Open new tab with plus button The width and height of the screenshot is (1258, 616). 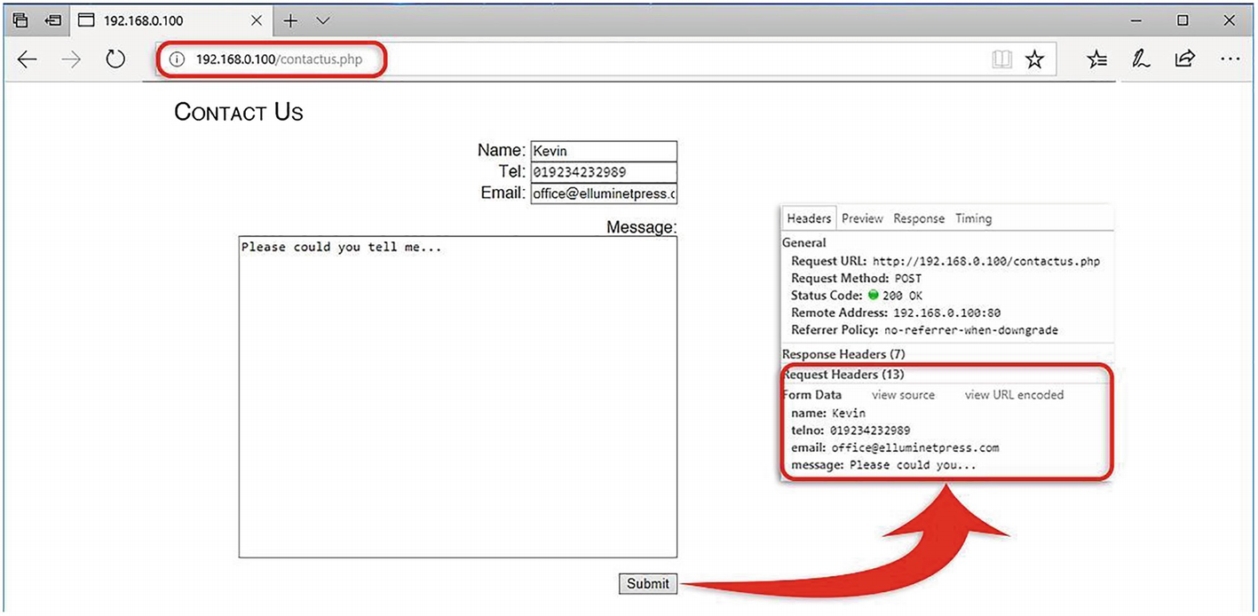coord(290,20)
